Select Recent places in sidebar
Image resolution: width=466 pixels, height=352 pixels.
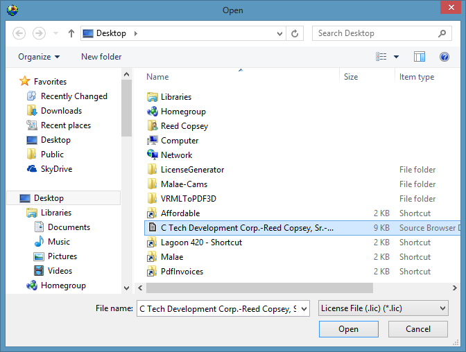[66, 125]
